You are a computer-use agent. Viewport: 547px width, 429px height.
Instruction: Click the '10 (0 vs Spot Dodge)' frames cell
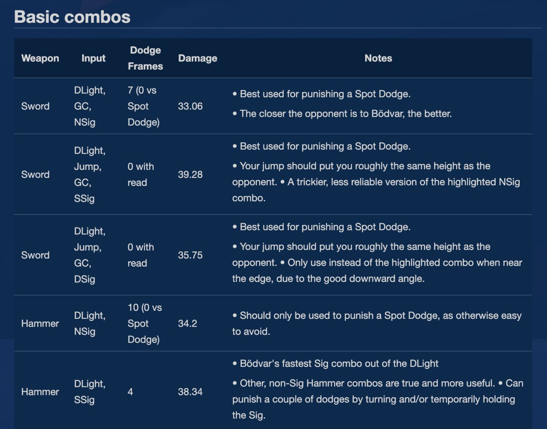pos(145,323)
